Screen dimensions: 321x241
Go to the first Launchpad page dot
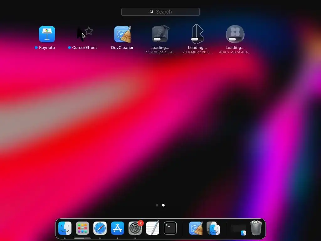(157, 205)
